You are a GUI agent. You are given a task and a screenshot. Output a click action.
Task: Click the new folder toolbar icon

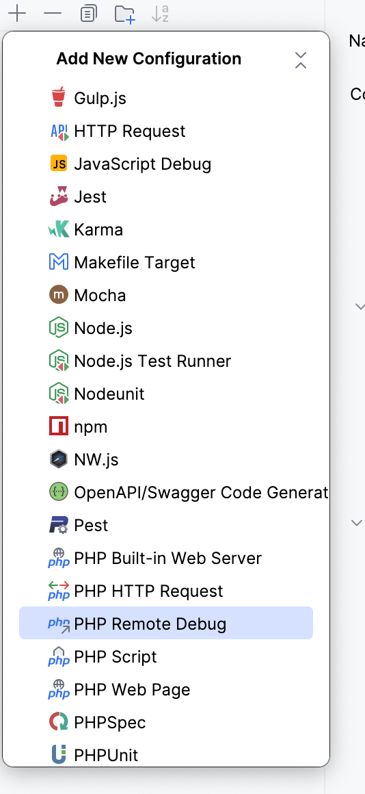click(x=125, y=14)
